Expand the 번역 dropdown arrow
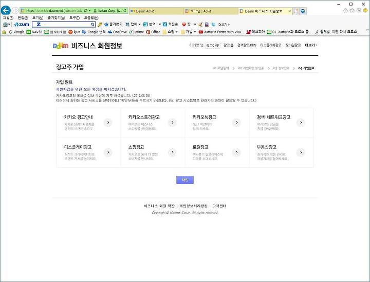Image resolution: width=370 pixels, height=282 pixels. click(x=160, y=24)
